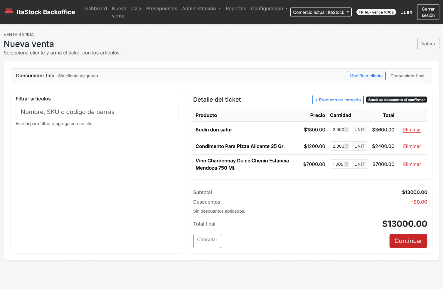Click the ItaStock red logo icon
Image resolution: width=443 pixels, height=289 pixels.
[x=9, y=12]
